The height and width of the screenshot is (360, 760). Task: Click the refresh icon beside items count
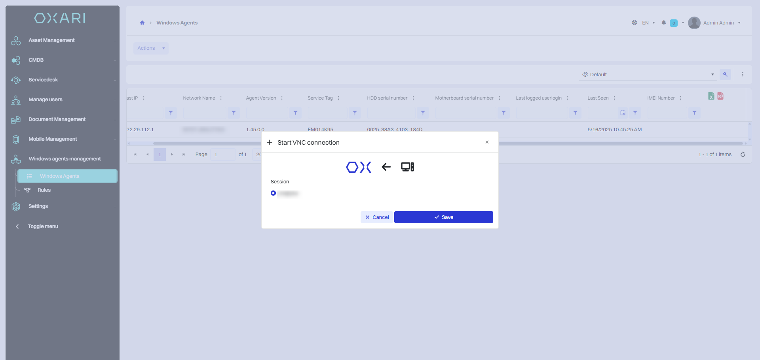(x=743, y=155)
